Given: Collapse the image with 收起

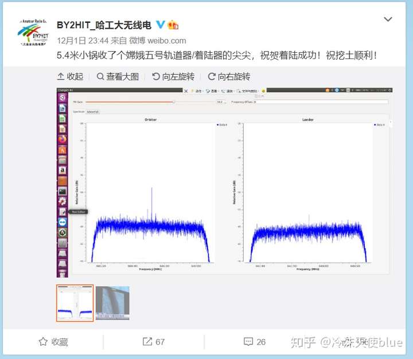Looking at the screenshot, I should (70, 76).
